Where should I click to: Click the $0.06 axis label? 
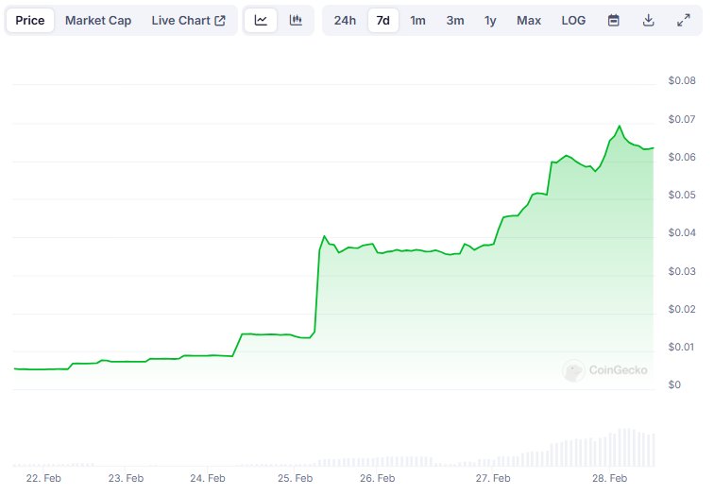pos(682,157)
